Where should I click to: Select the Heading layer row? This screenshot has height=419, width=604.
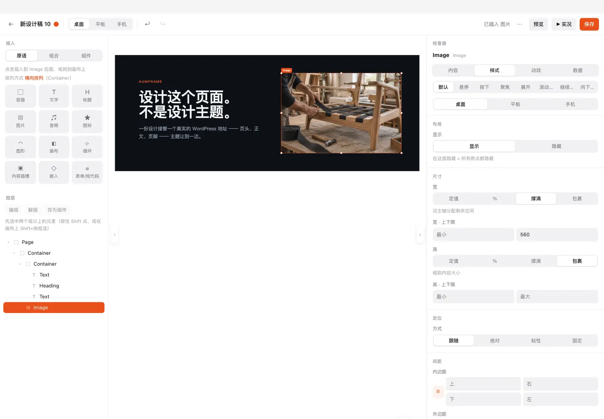tap(54, 286)
